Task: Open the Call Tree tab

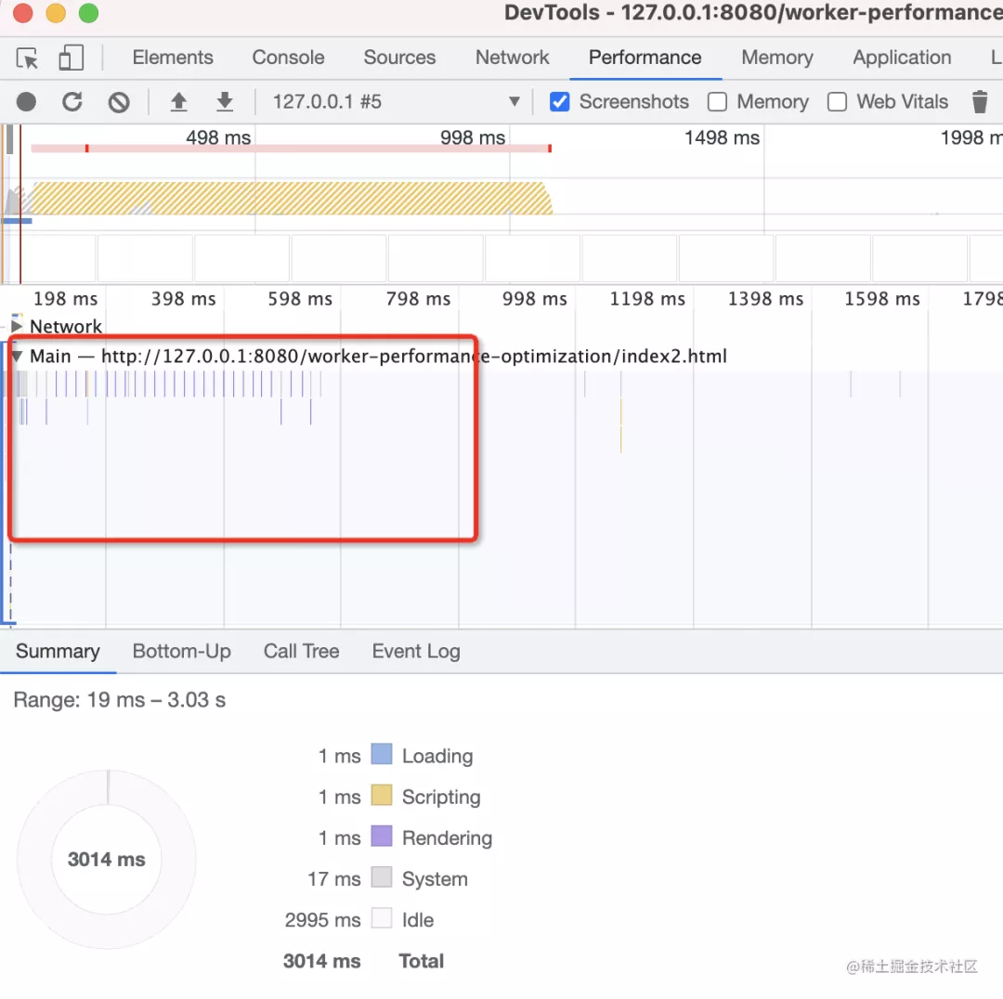Action: click(301, 652)
